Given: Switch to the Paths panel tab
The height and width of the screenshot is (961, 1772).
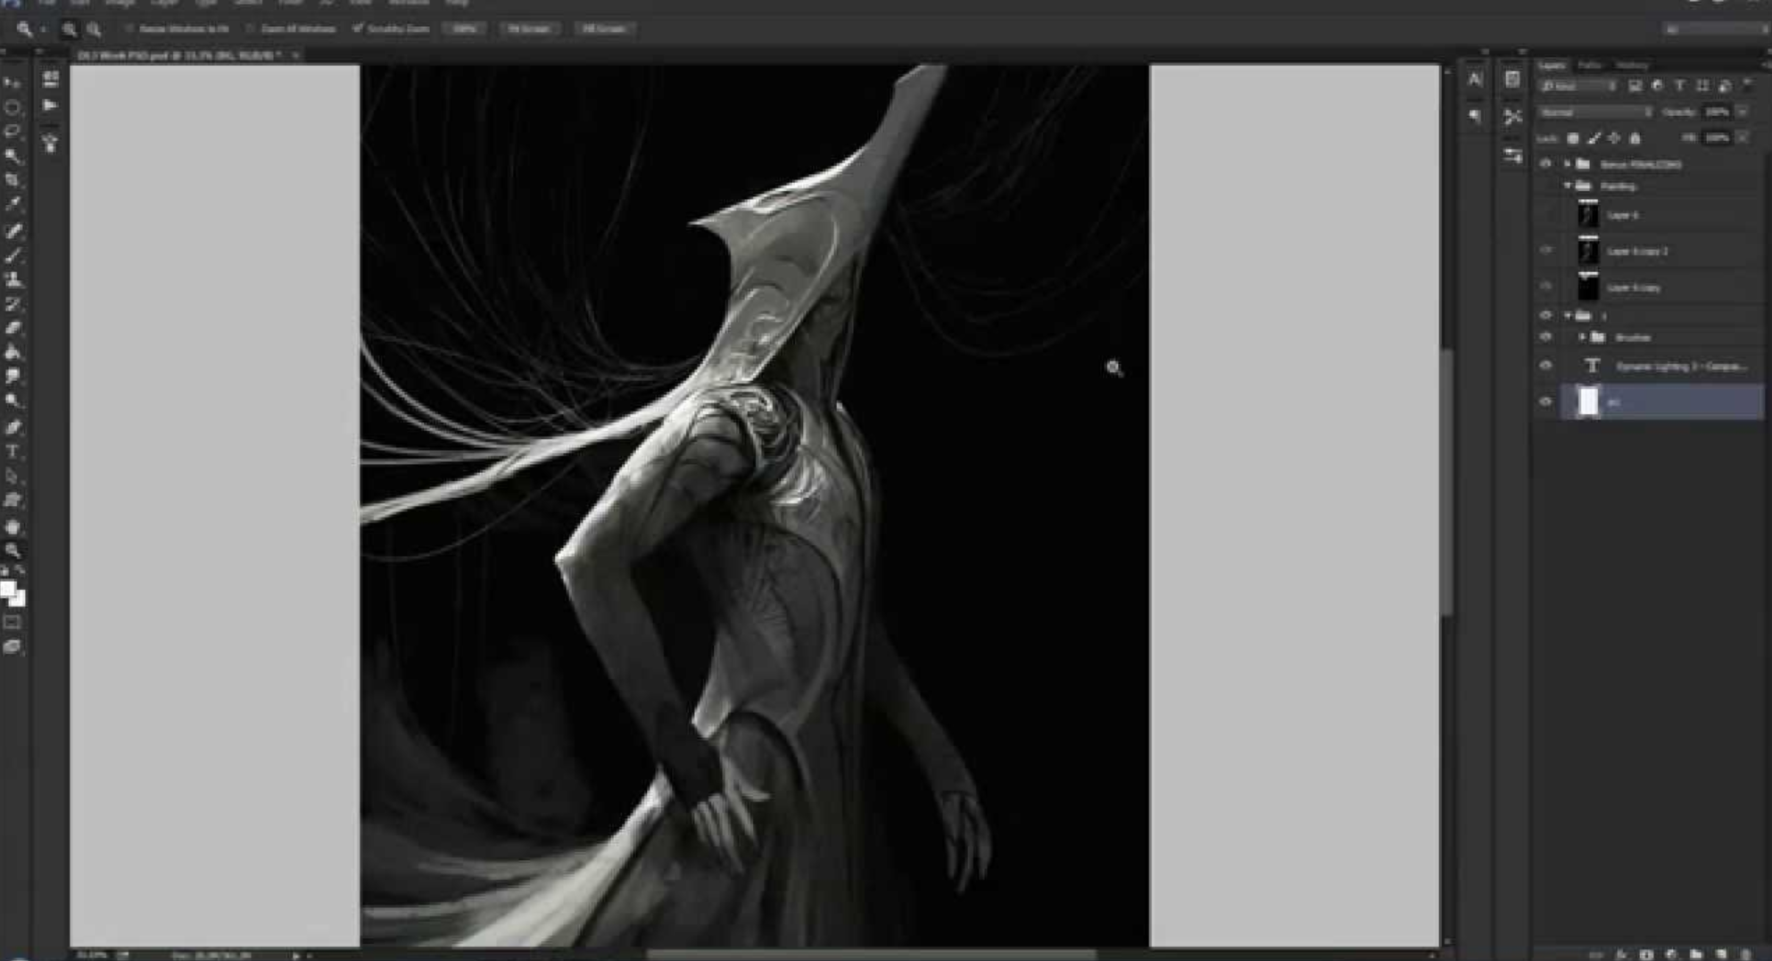Looking at the screenshot, I should click(x=1589, y=65).
